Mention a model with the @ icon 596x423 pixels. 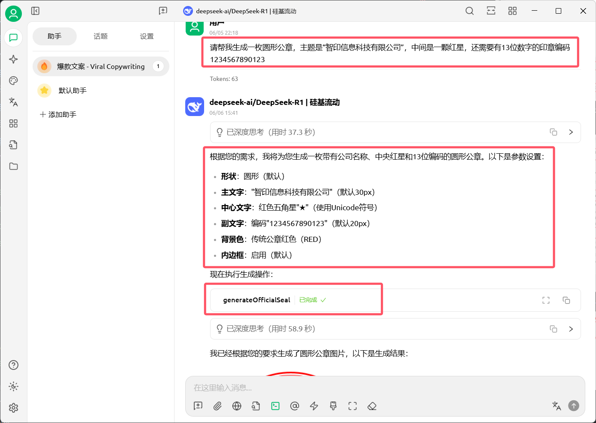[x=295, y=406]
